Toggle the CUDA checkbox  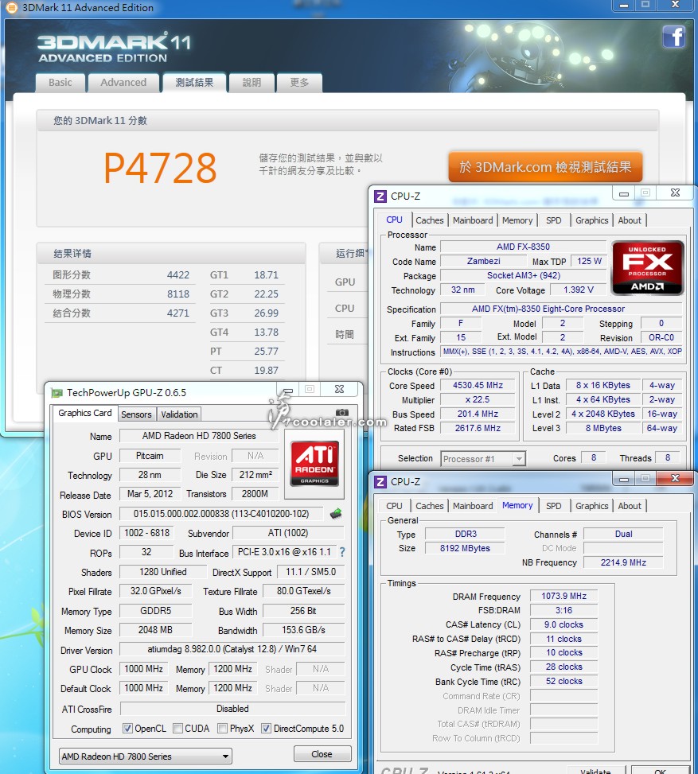(x=177, y=729)
